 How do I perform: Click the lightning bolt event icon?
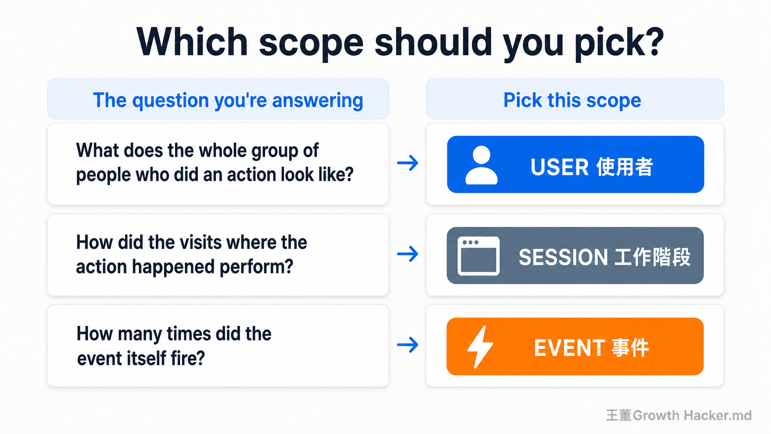tap(480, 347)
